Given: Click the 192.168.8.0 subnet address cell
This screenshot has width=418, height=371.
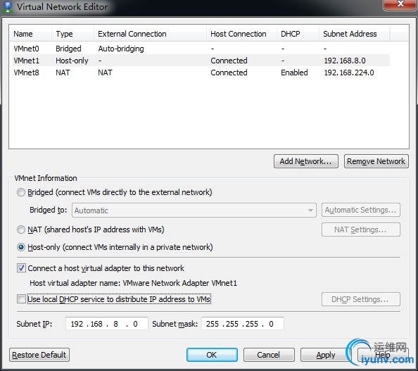Looking at the screenshot, I should click(345, 61).
